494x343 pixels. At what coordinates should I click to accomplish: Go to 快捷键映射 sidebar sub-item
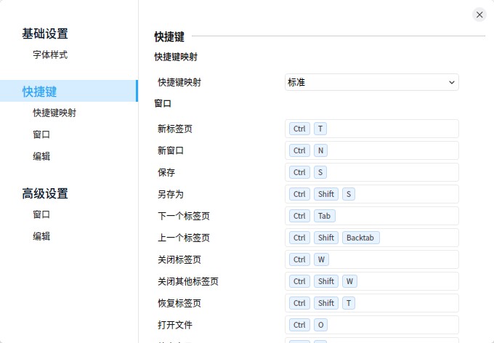click(54, 113)
